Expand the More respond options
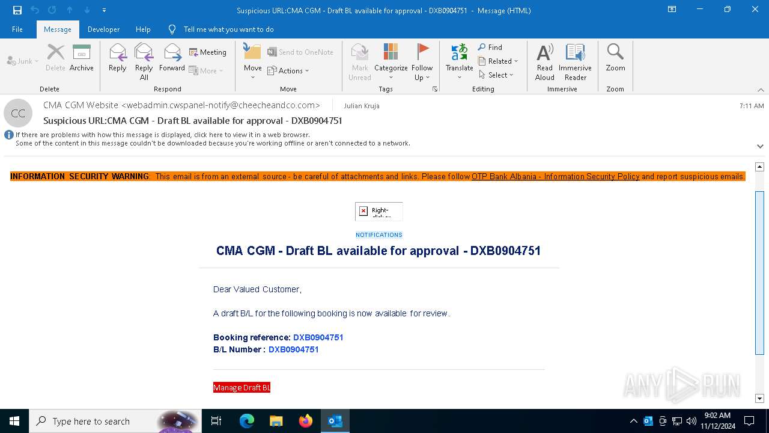Viewport: 769px width, 433px height. (x=206, y=70)
